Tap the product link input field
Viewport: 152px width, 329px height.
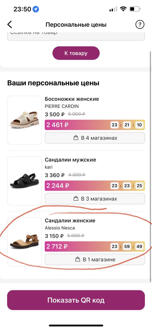pyautogui.click(x=76, y=35)
